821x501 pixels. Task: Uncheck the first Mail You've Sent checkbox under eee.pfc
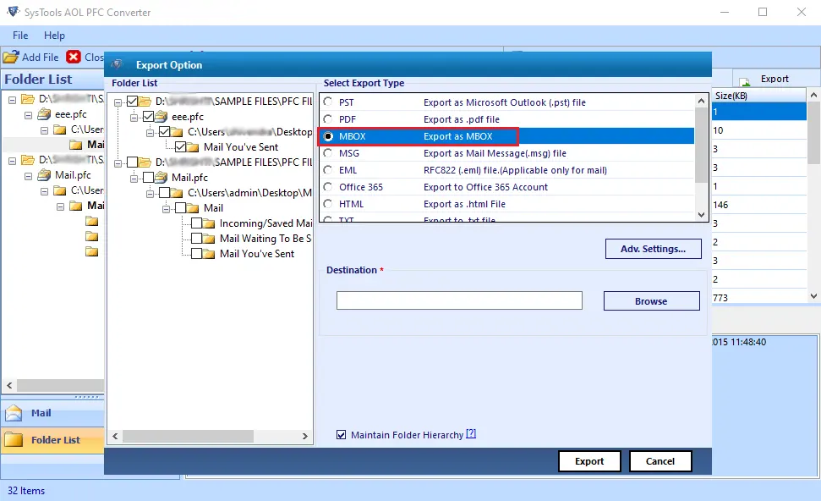pos(180,146)
